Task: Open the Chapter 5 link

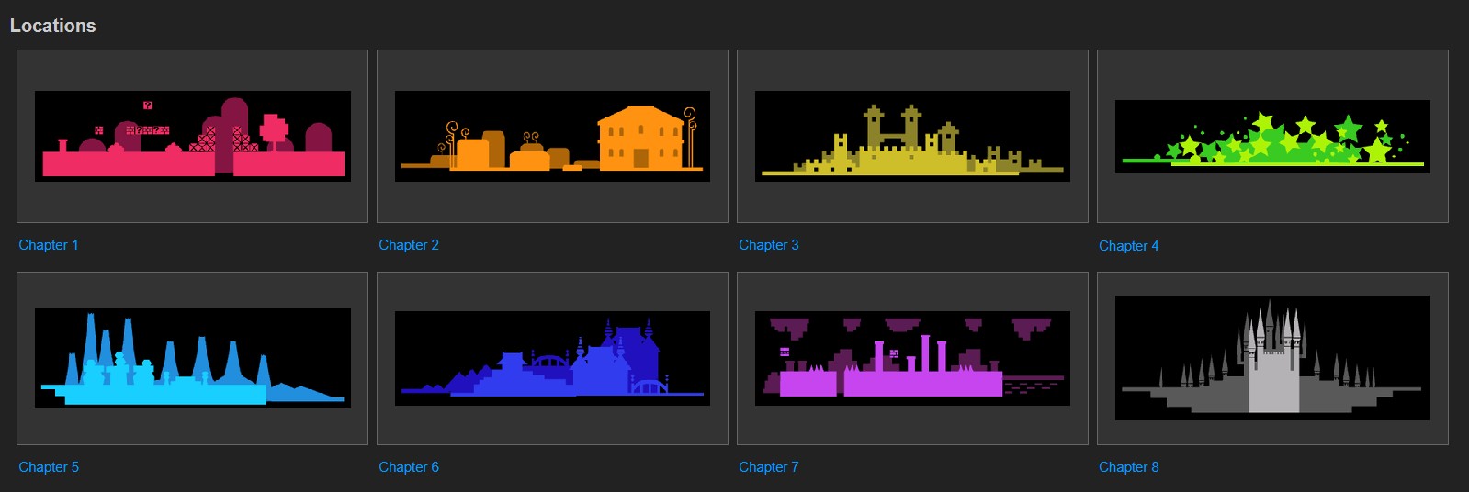Action: 49,467
